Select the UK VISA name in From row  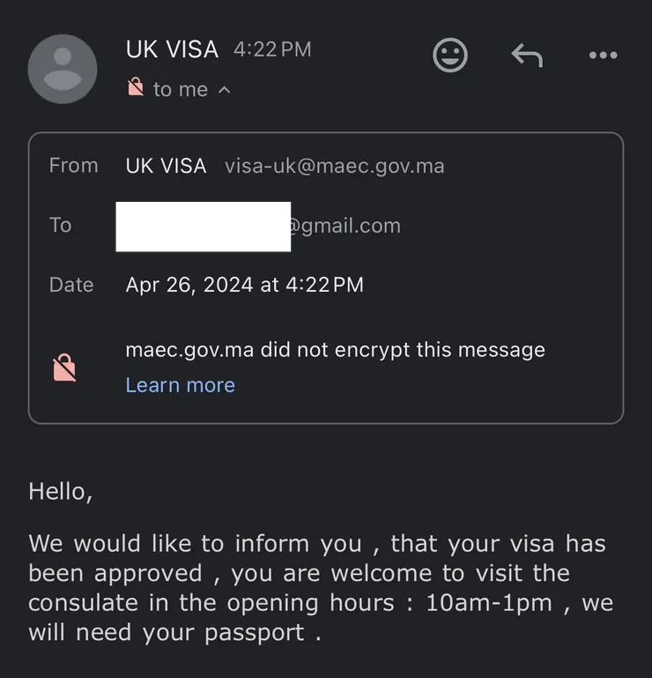(166, 166)
